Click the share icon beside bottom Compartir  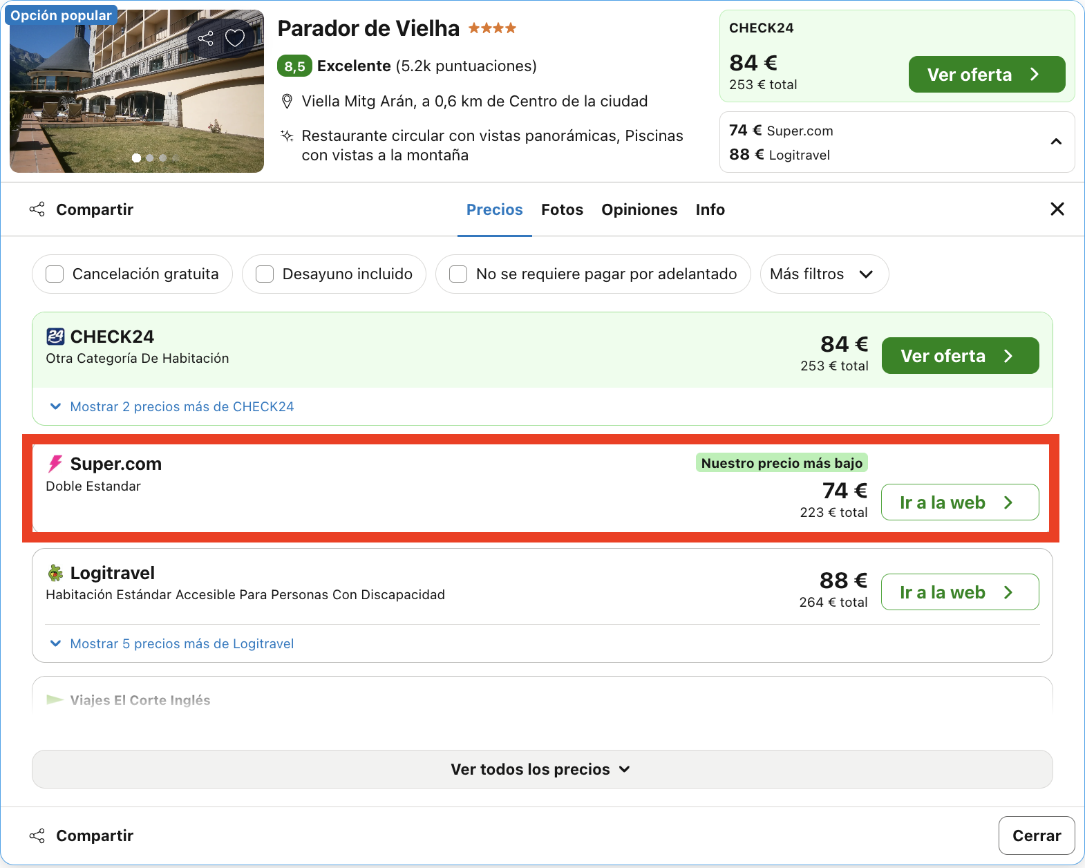[37, 836]
